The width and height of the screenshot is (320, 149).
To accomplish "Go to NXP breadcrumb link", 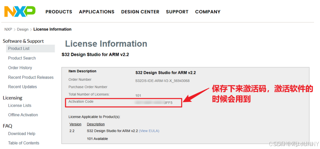I will coord(8,29).
